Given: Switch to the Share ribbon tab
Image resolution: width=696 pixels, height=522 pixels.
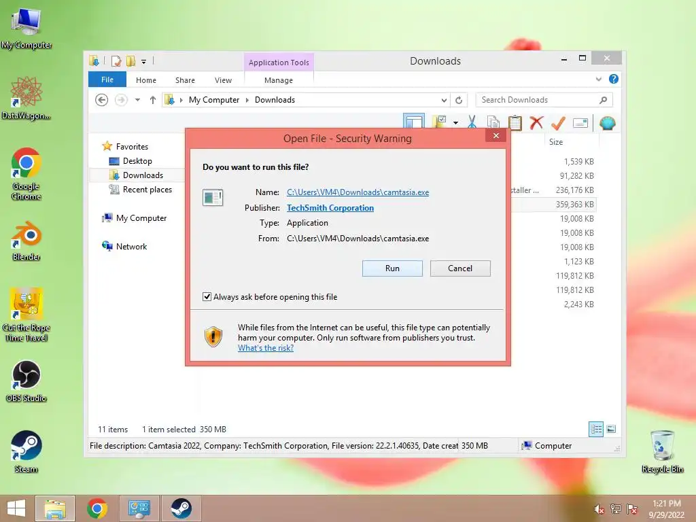Looking at the screenshot, I should click(x=185, y=80).
